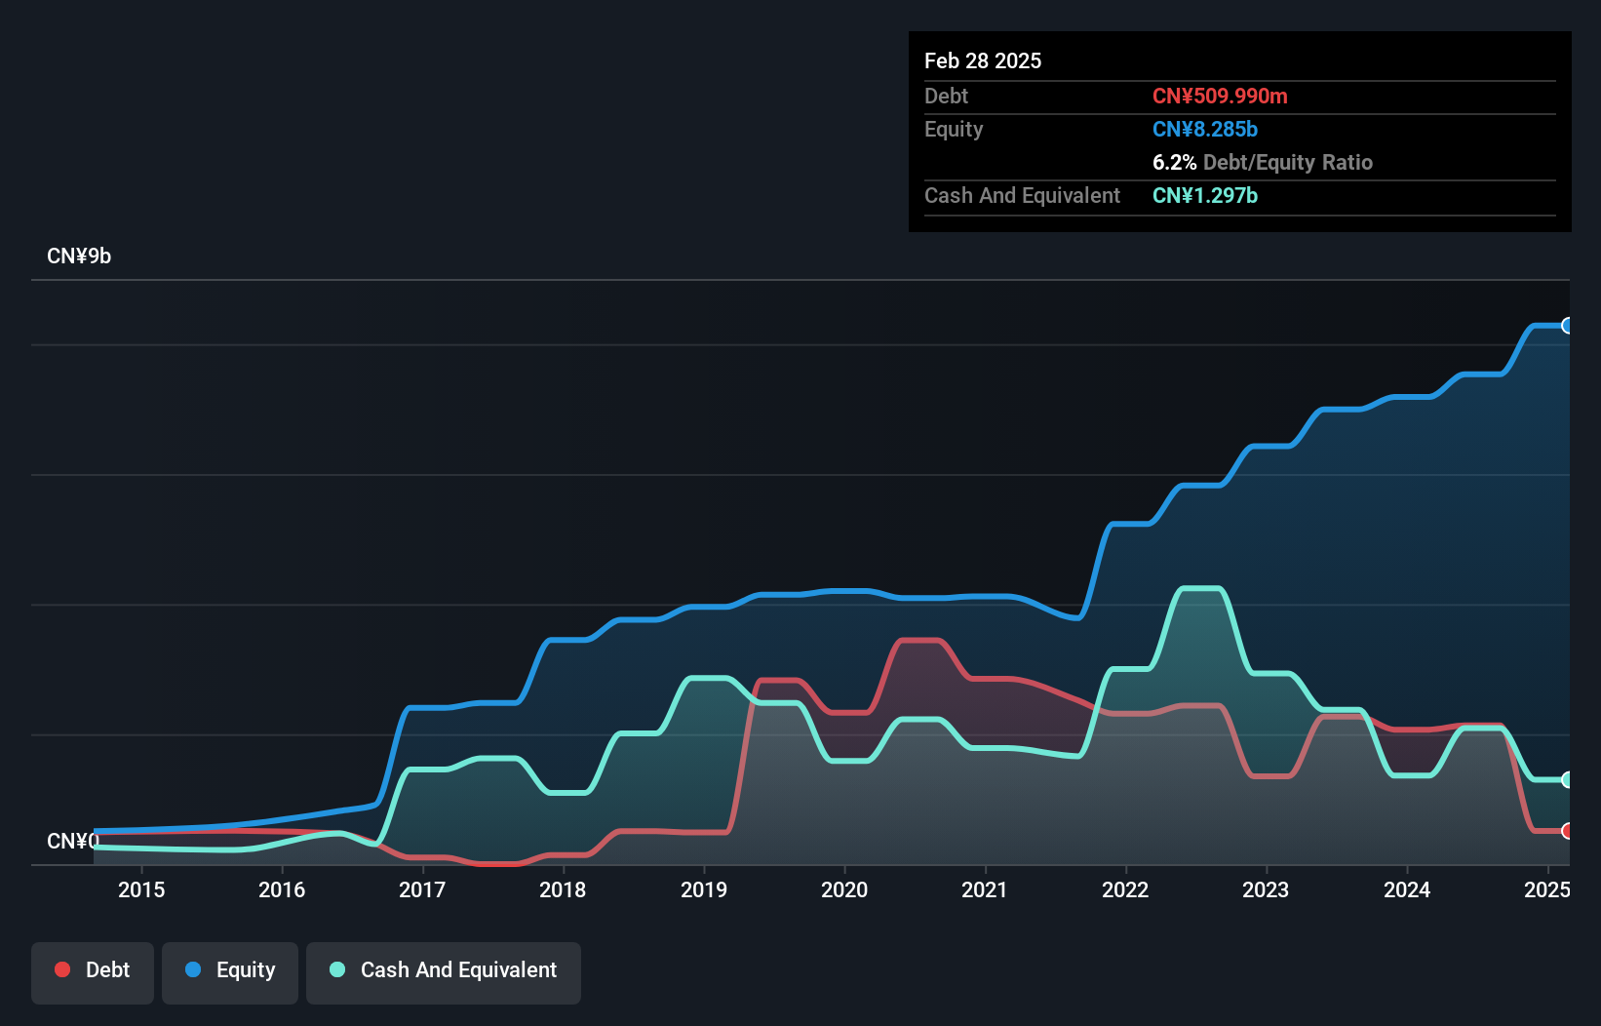Click the teal Cash And Equivalent legend dot
Viewport: 1601px width, 1026px height.
[336, 969]
